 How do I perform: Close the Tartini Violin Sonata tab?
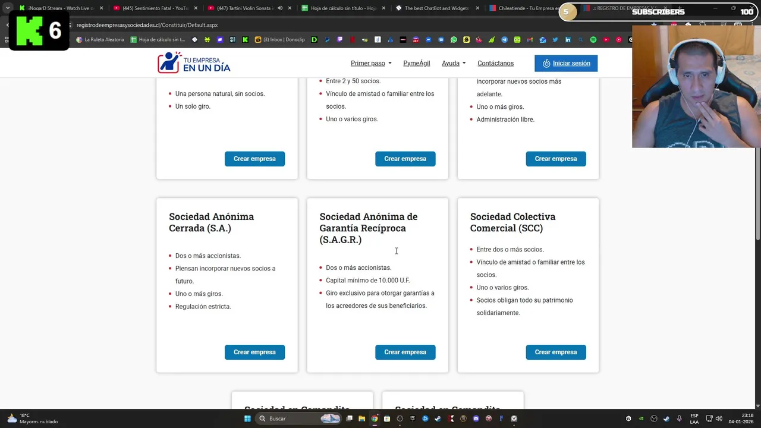coord(290,8)
